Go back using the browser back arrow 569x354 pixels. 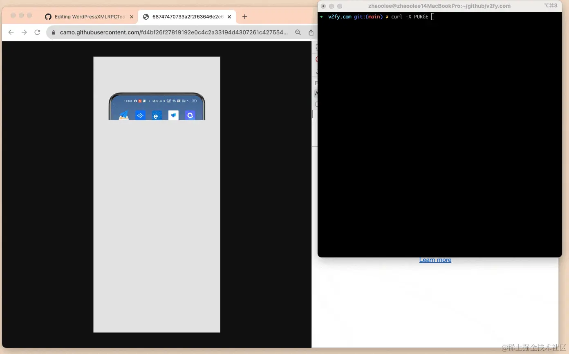[x=11, y=32]
